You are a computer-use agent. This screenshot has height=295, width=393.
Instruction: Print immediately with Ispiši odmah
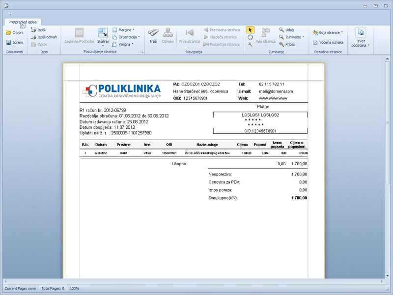pos(44,37)
